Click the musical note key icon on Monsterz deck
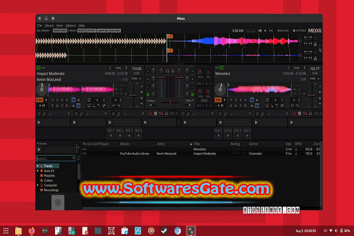The width and height of the screenshot is (354, 236). pos(288,68)
